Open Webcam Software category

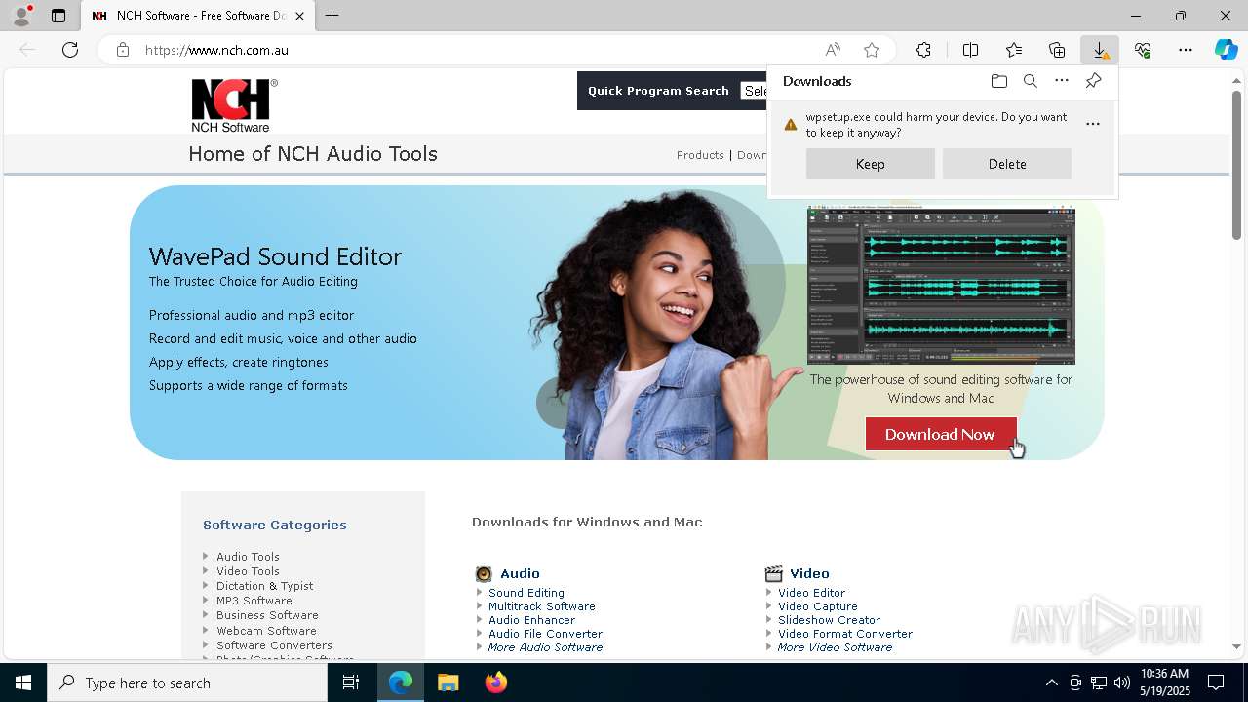pyautogui.click(x=266, y=631)
